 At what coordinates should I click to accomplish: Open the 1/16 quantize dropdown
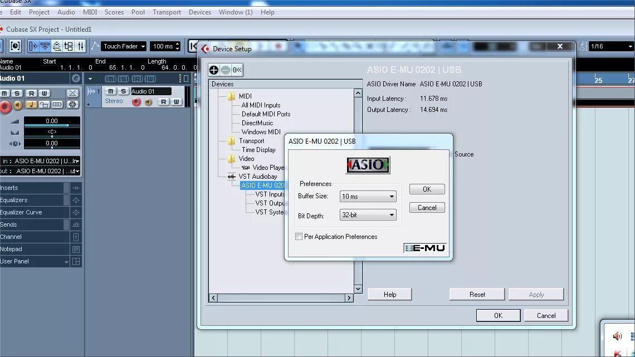(610, 46)
